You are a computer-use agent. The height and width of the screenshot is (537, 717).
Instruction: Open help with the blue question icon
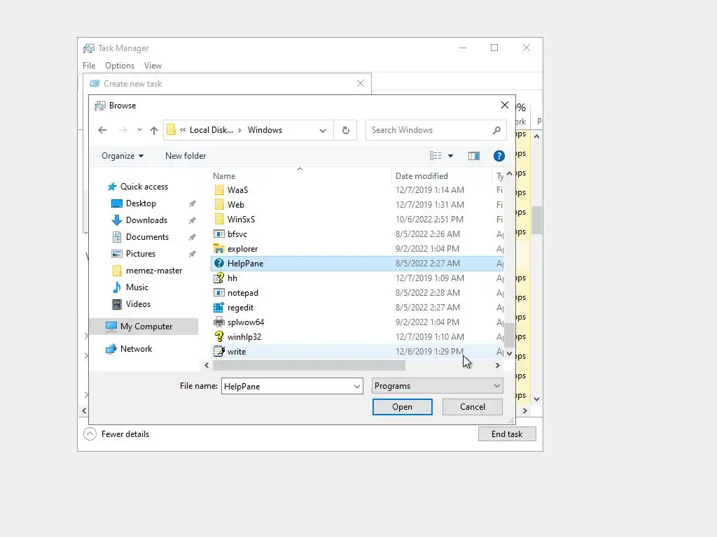pyautogui.click(x=499, y=156)
